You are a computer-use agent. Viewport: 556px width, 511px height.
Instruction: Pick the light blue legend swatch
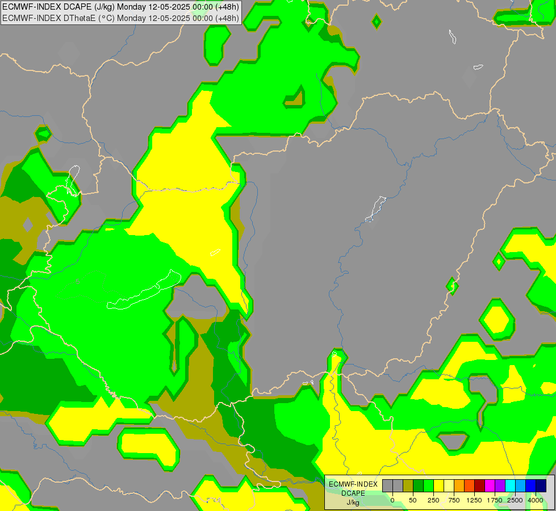521,485
